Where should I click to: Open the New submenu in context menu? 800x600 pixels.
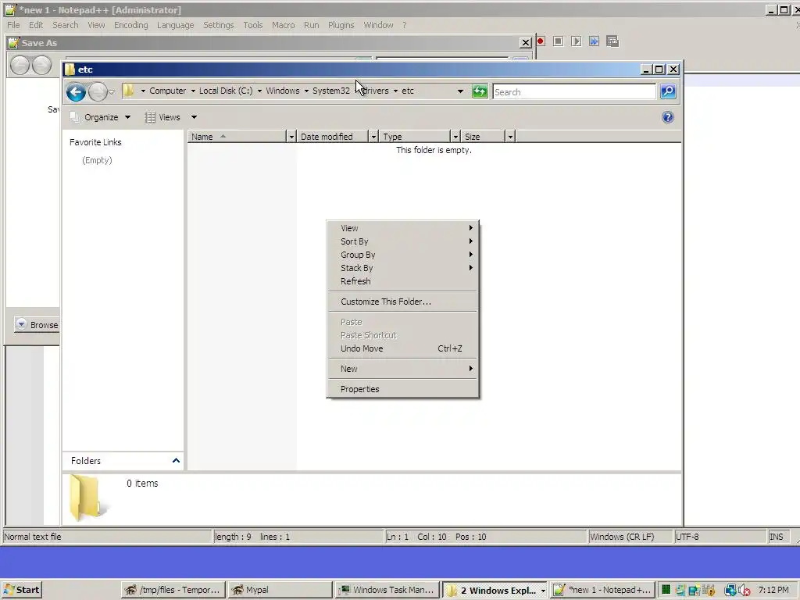pos(402,369)
